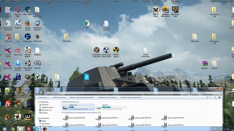Open Google Chrome from the taskbar
Screen dimensions: 234x131
click(x=13, y=129)
